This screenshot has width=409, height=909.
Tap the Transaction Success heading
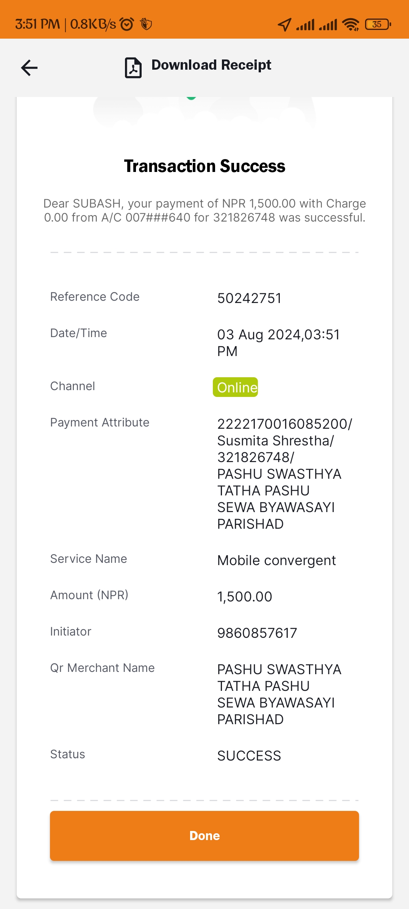coord(204,166)
